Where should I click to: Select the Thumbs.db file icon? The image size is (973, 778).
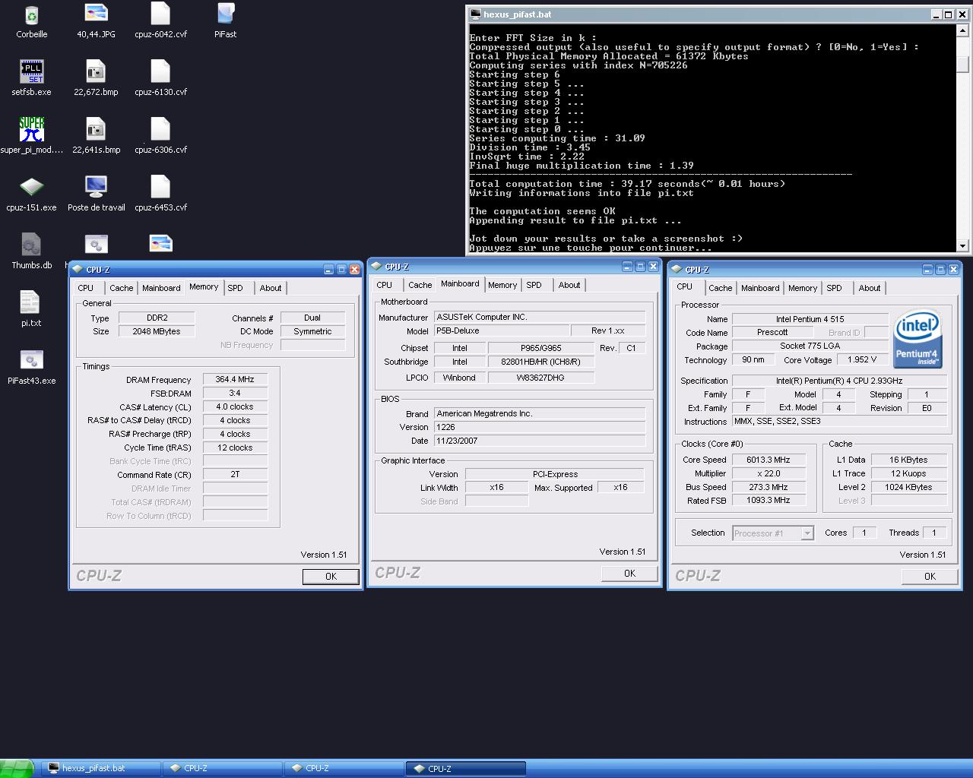pyautogui.click(x=31, y=245)
